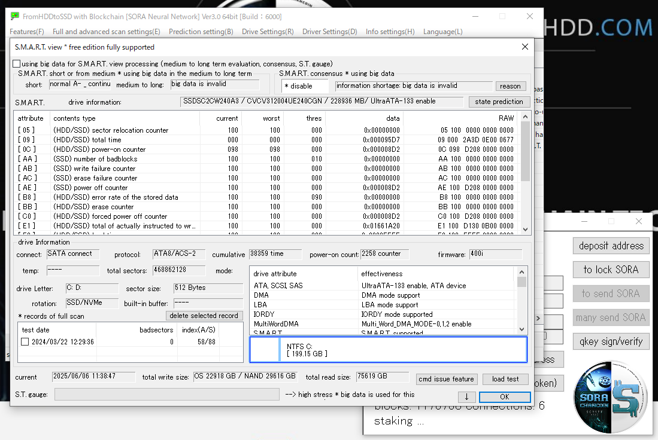Screen dimensions: 658x440
Task: Confirm the S.M.A.R.T. view with OK
Action: (x=505, y=396)
